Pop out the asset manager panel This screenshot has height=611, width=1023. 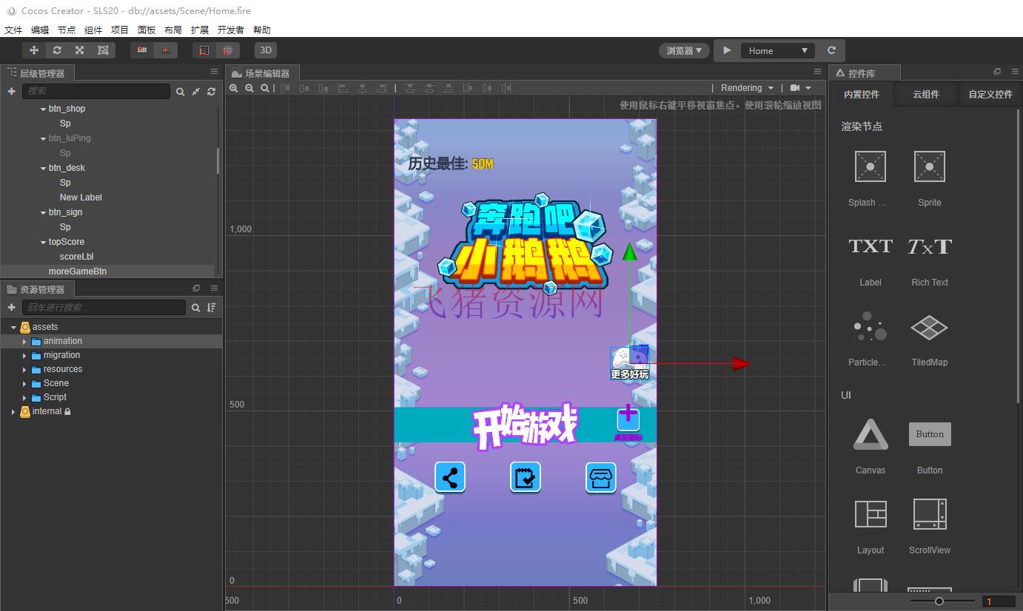196,288
